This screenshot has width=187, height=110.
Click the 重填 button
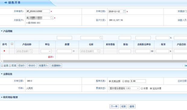click(132, 106)
